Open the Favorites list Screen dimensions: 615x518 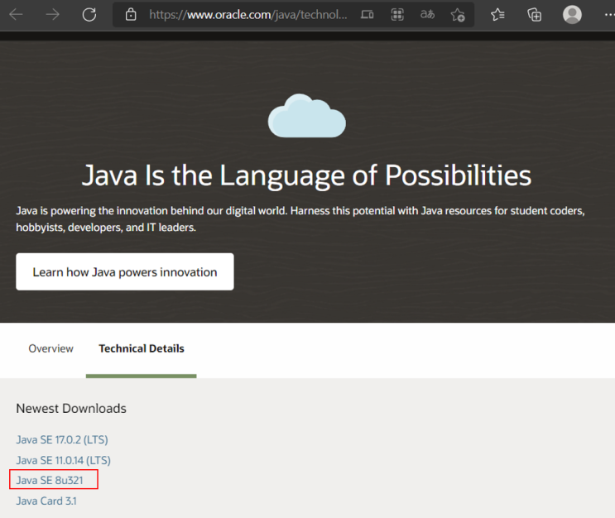click(497, 15)
